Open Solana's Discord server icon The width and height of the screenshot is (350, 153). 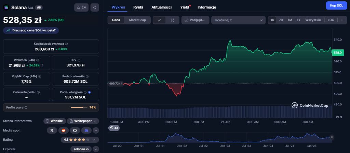tap(86, 130)
